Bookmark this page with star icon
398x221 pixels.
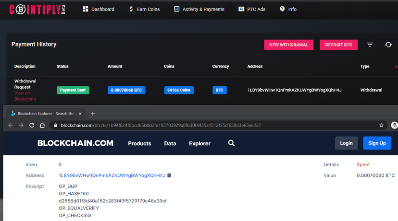click(381, 125)
